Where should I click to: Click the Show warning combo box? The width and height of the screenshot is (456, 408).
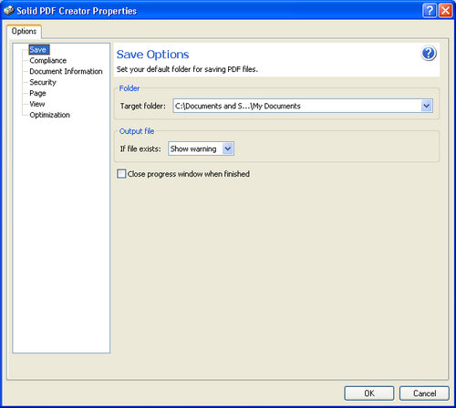[x=201, y=148]
